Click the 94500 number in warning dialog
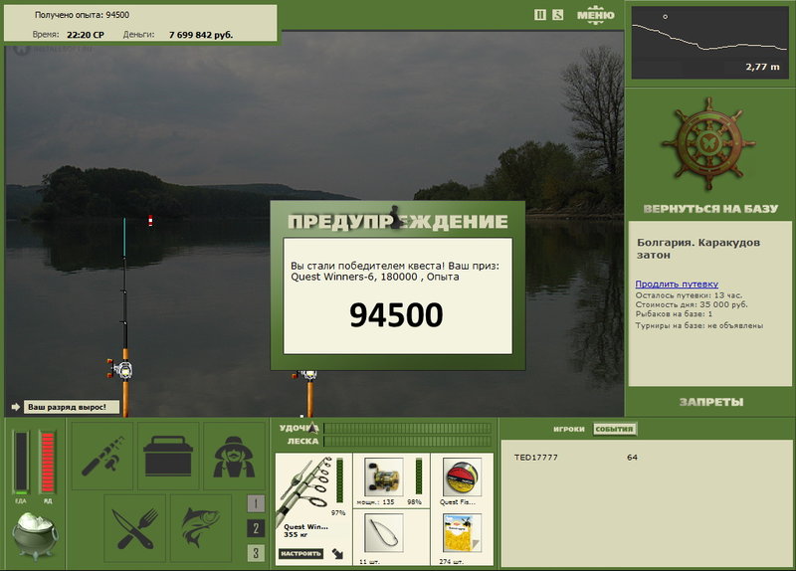This screenshot has height=571, width=796. (396, 314)
